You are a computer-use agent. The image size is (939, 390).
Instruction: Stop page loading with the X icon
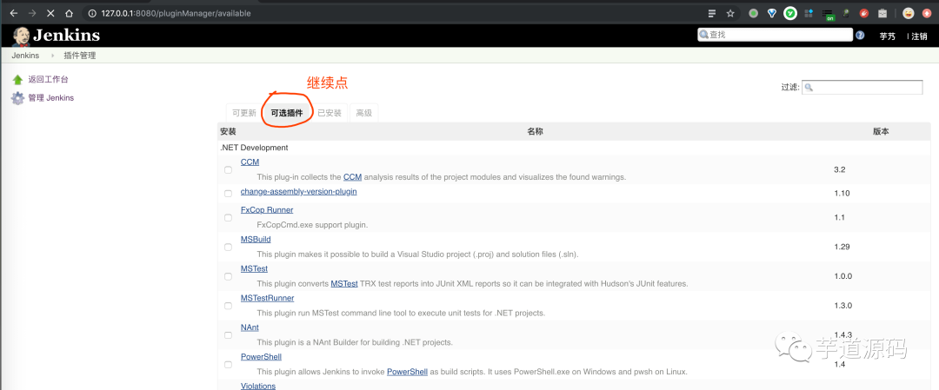(x=51, y=13)
